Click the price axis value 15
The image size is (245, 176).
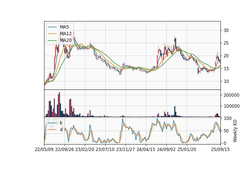226,69
